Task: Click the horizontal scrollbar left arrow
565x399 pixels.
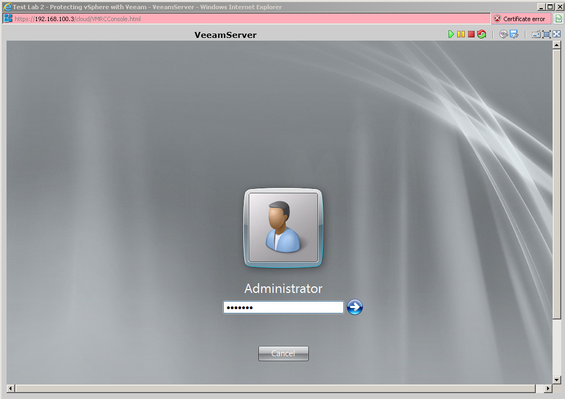Action: (x=10, y=388)
